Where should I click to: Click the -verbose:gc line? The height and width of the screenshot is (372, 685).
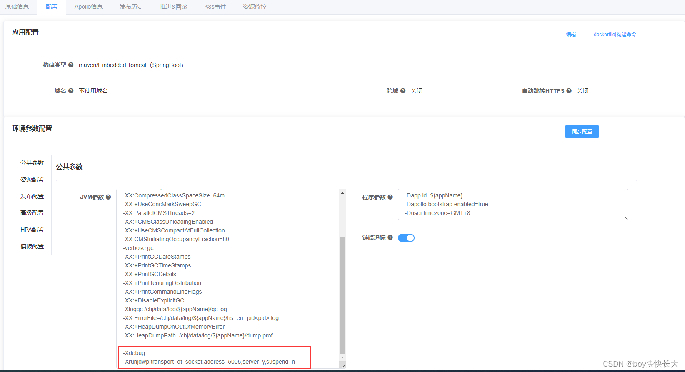138,248
